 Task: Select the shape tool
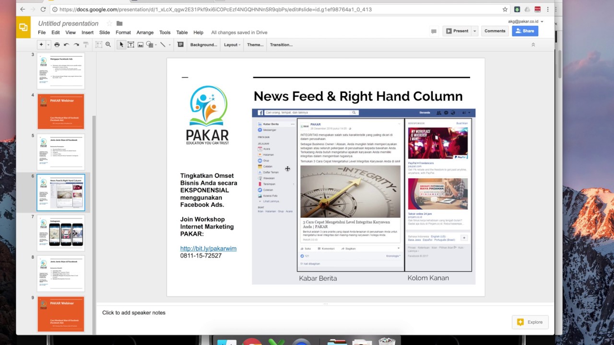click(x=149, y=45)
